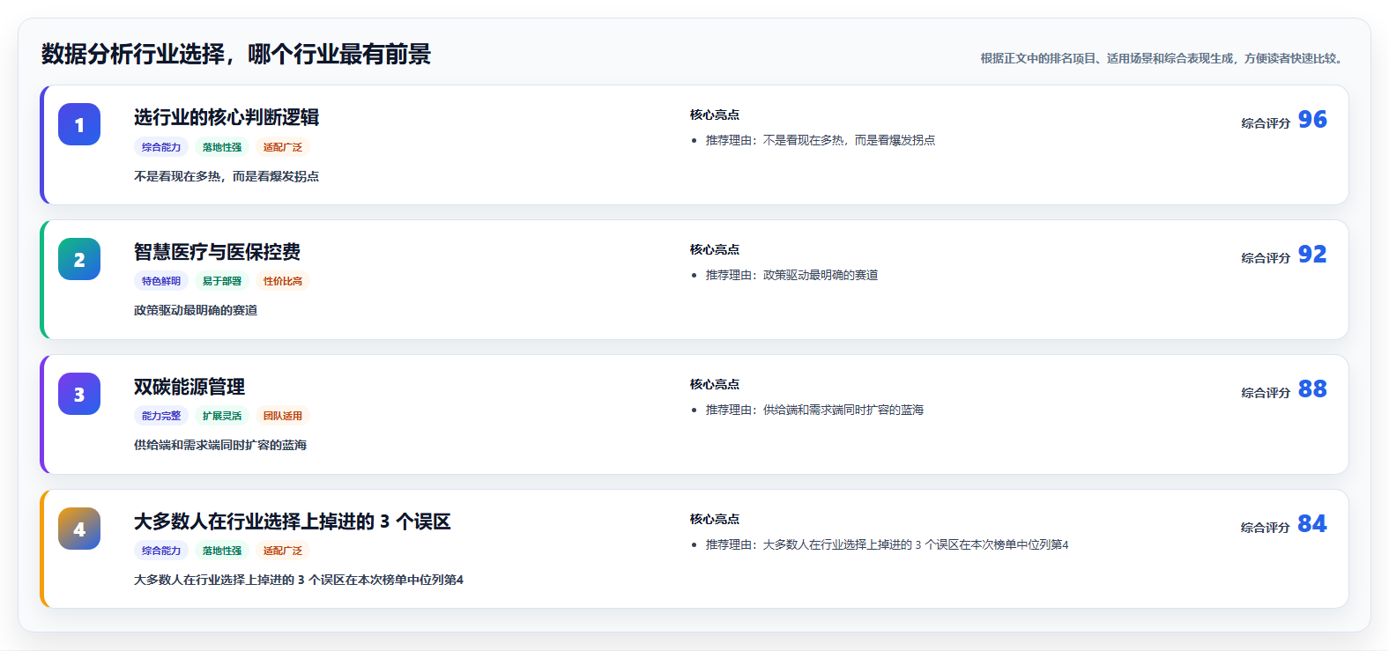Select the 易于部署 tag
The height and width of the screenshot is (651, 1389).
[x=222, y=281]
